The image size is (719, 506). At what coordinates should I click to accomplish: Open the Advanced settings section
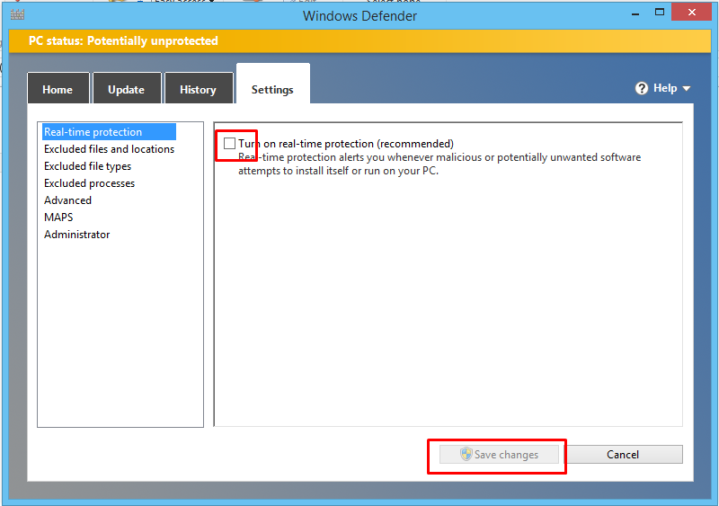click(x=68, y=200)
